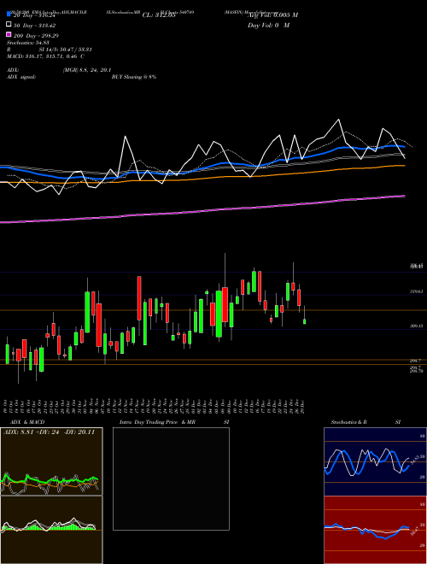This screenshot has height=564, width=427.
Task: Click the orange moving average line
Action: 202,178
